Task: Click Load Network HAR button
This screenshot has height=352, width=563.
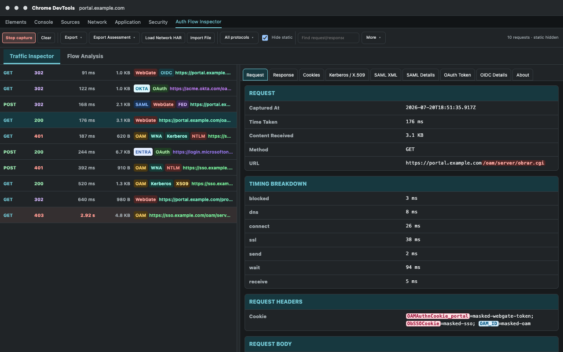Action: pyautogui.click(x=163, y=38)
